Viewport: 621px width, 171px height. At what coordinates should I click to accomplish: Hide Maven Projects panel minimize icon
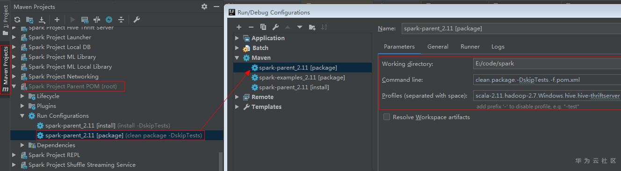click(216, 7)
